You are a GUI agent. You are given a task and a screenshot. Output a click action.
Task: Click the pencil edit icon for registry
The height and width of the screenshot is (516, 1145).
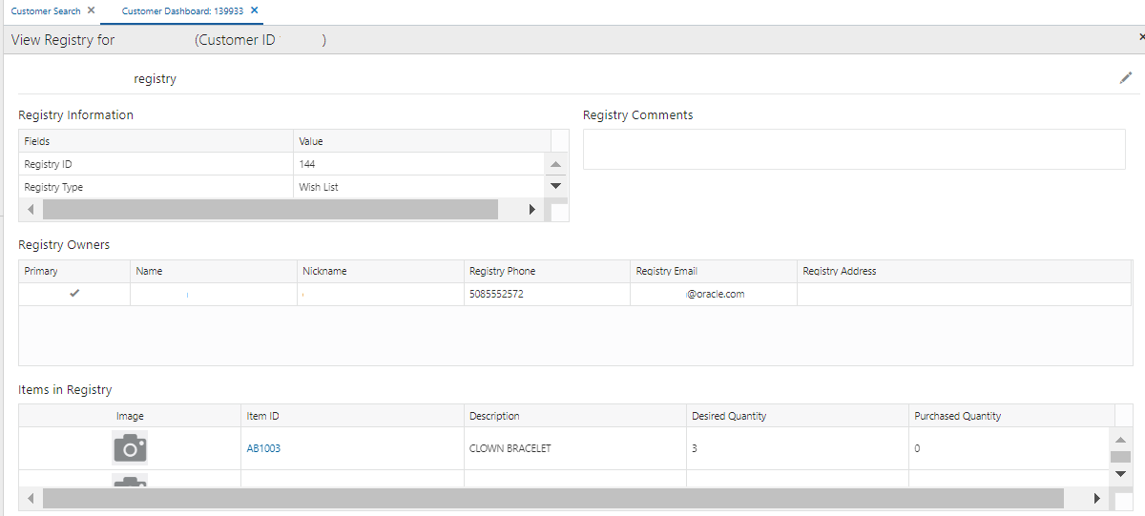coord(1126,78)
